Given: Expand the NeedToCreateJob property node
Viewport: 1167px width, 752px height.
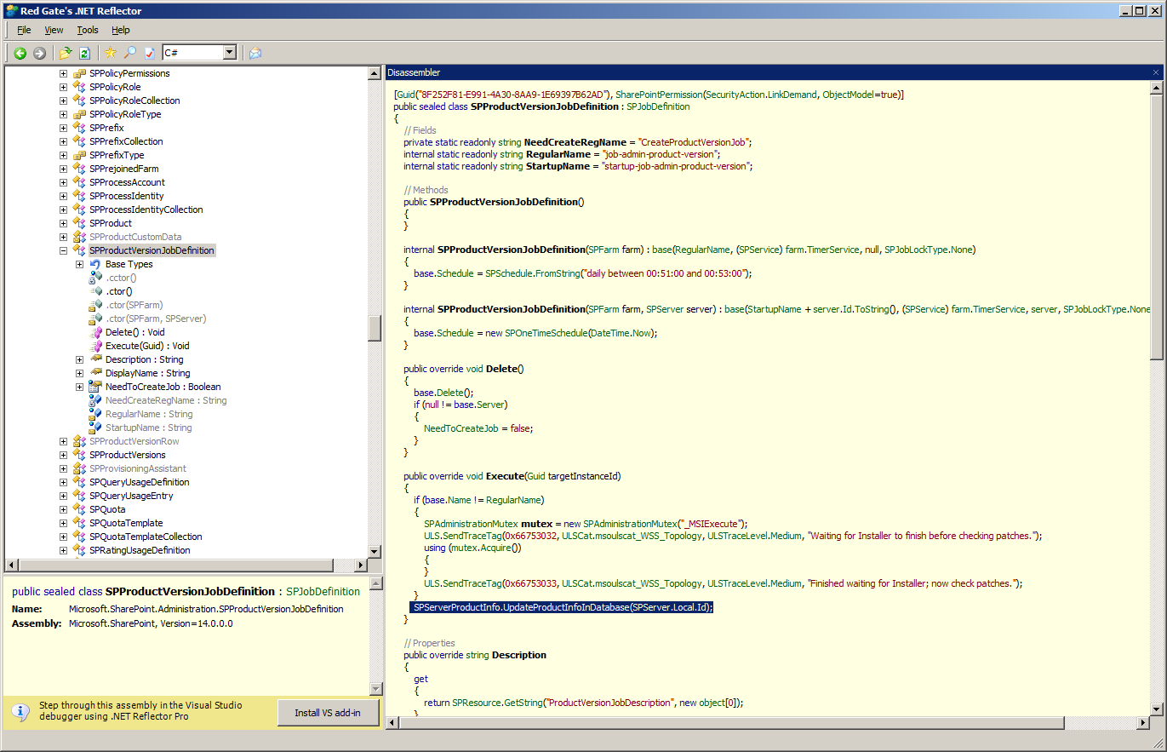Looking at the screenshot, I should click(x=80, y=387).
